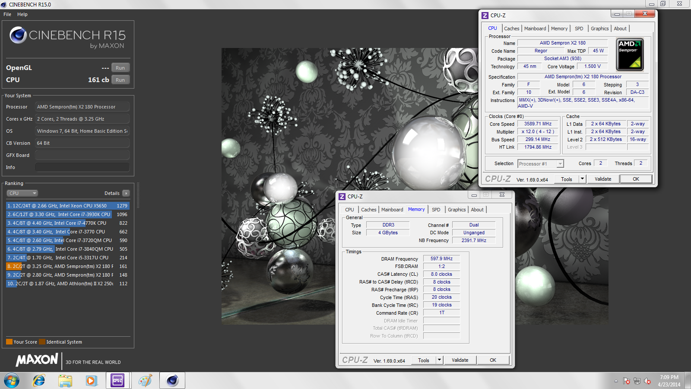Select ranking entry Intel Core i7-3720QM
This screenshot has width=691, height=389.
[67, 240]
